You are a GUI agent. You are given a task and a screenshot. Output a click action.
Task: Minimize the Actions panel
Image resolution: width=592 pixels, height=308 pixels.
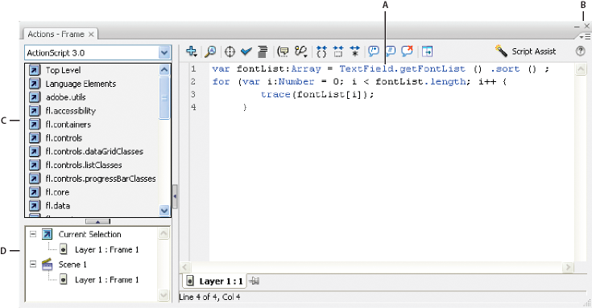pyautogui.click(x=577, y=27)
